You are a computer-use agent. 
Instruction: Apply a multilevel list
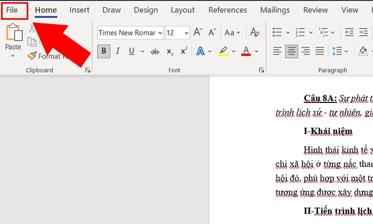[x=323, y=32]
